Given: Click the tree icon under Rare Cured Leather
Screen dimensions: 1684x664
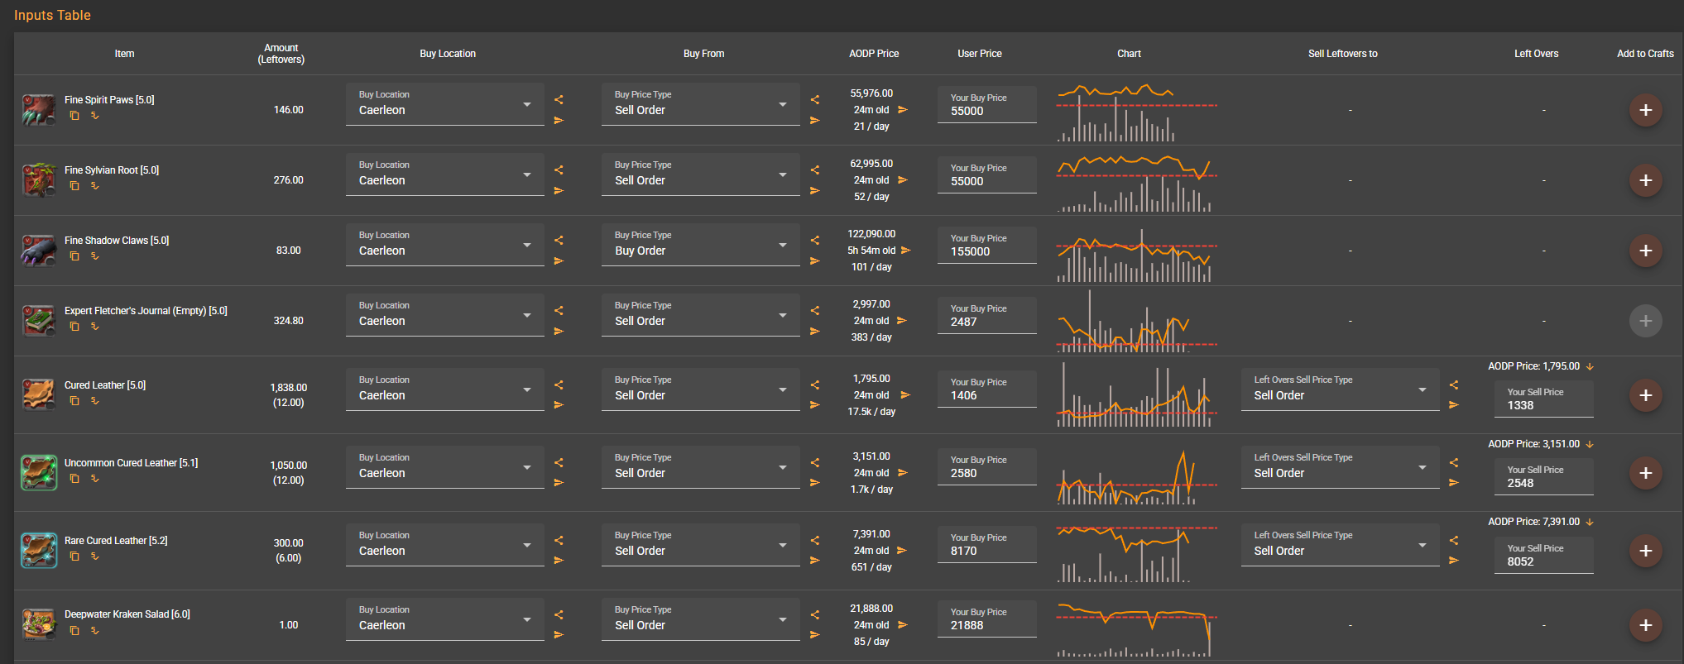Looking at the screenshot, I should tap(95, 557).
